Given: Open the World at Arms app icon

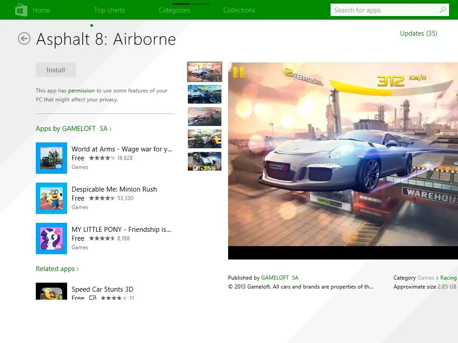Looking at the screenshot, I should click(x=51, y=158).
